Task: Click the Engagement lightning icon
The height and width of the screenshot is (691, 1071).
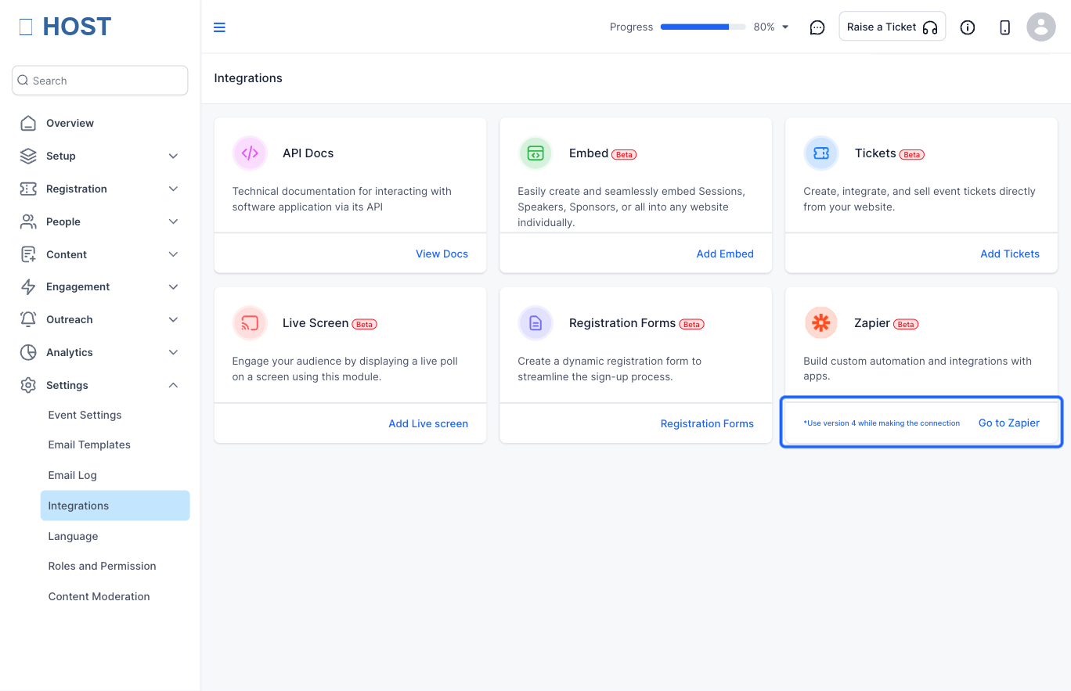Action: (x=28, y=286)
